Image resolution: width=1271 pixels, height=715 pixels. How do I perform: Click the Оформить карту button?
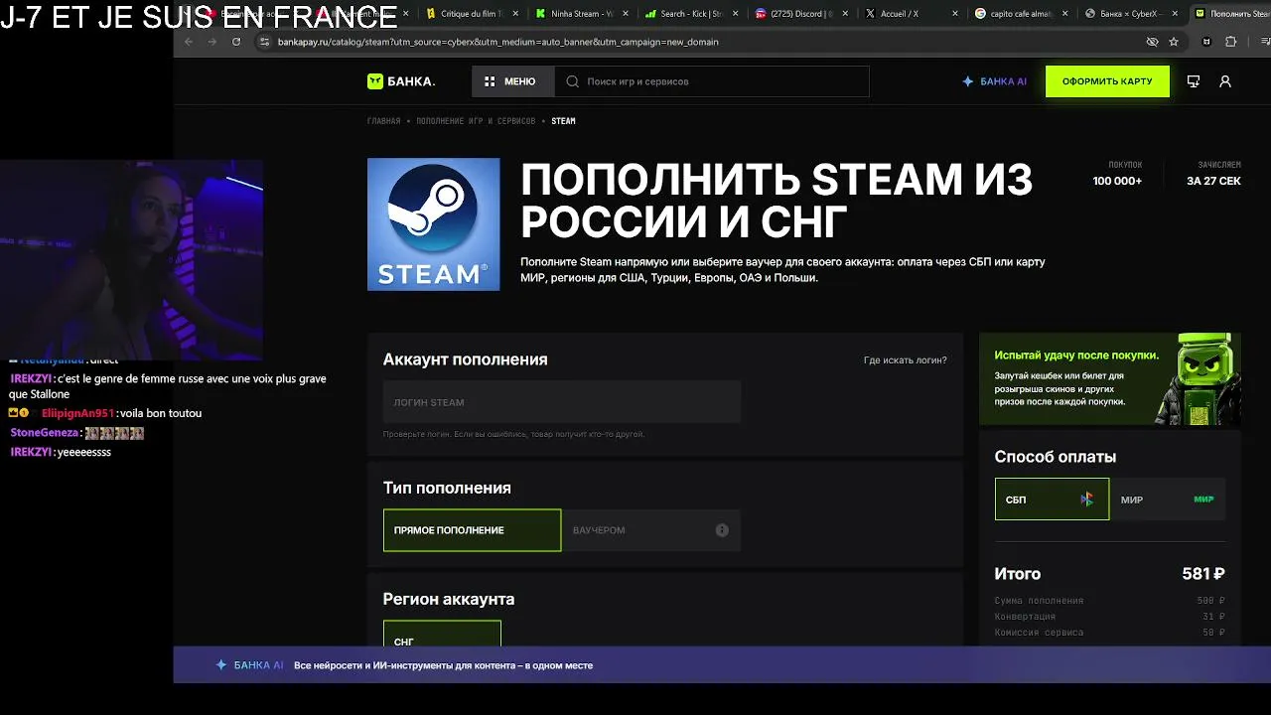point(1107,81)
